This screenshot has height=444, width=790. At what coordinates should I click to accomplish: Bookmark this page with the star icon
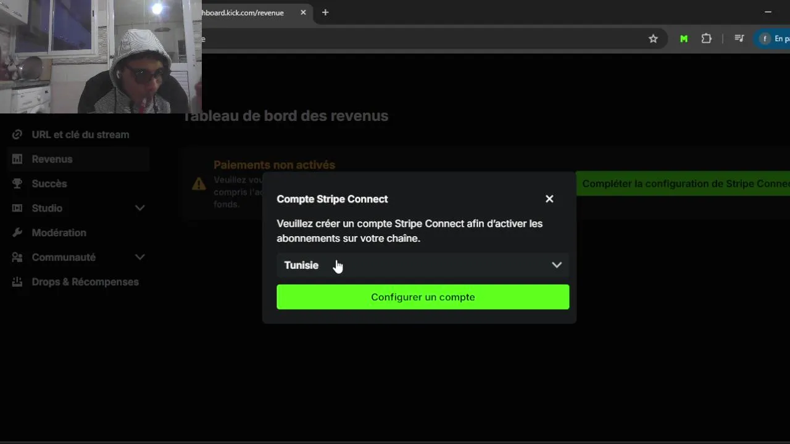[x=653, y=39]
